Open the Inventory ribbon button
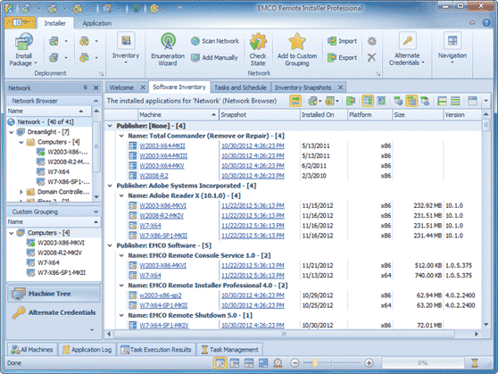Viewport: 498px width, 374px height. 126,48
